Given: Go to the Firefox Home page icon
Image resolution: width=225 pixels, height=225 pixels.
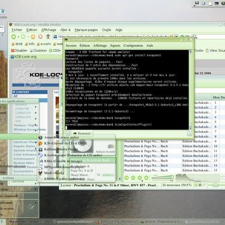Looking at the screenshot, I should tap(48, 37).
